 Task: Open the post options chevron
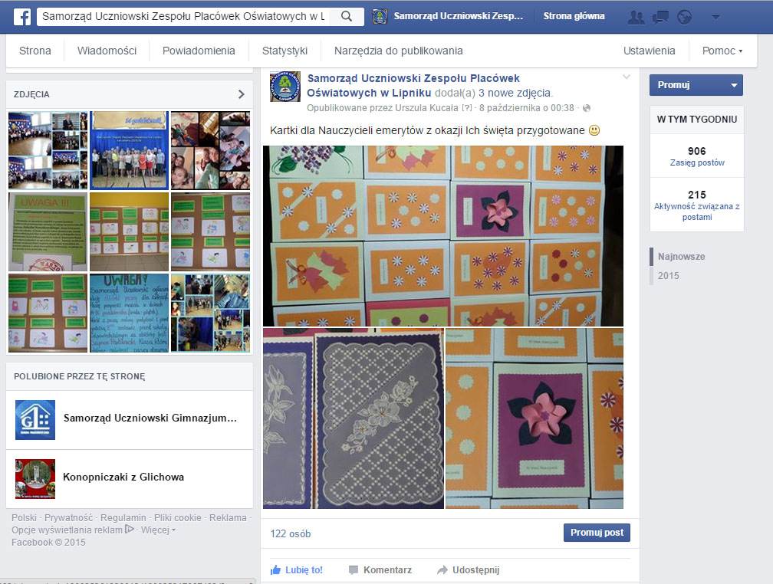(x=627, y=77)
